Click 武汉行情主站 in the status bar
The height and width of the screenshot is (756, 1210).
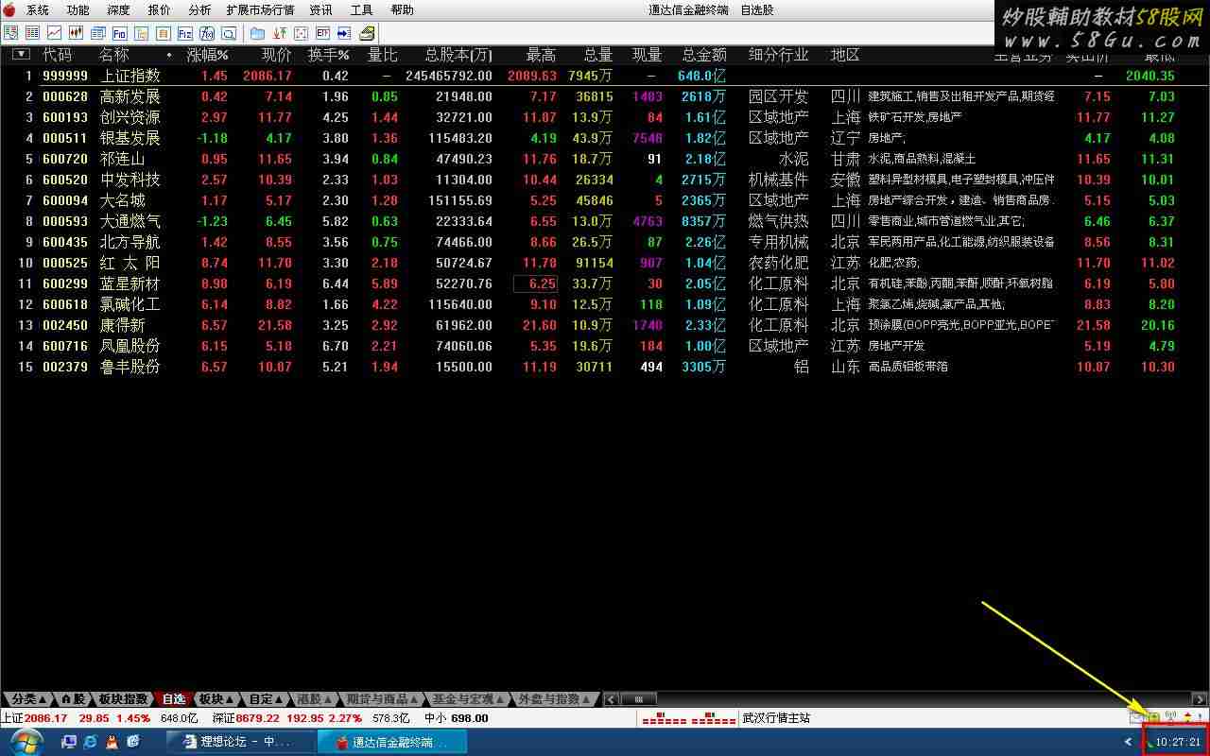(776, 718)
